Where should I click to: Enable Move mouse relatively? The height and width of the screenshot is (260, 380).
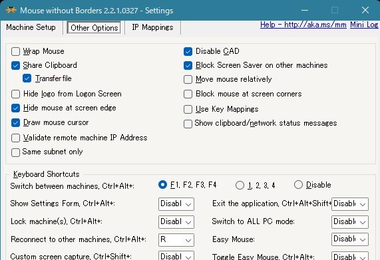(x=188, y=79)
